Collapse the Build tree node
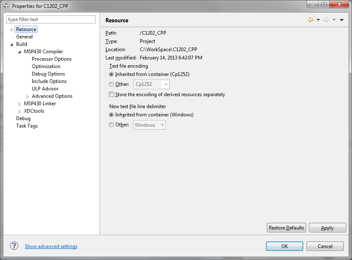 [x=12, y=44]
